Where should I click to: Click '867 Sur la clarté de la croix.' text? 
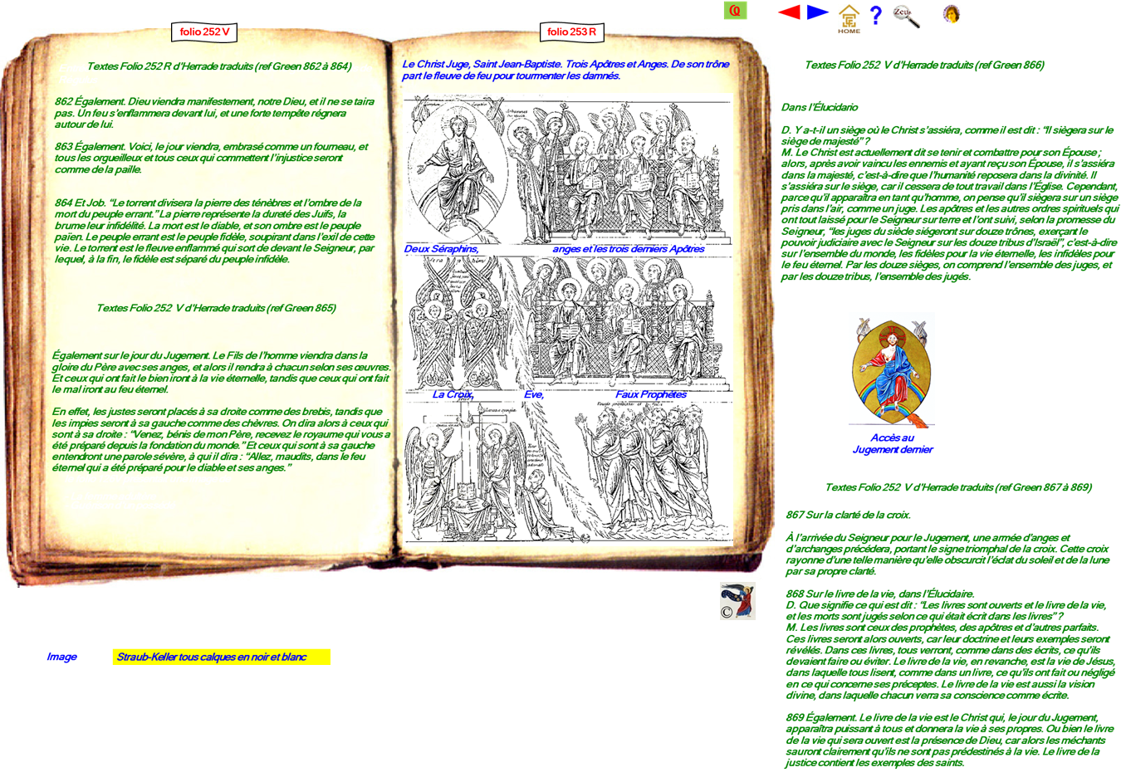pyautogui.click(x=848, y=515)
